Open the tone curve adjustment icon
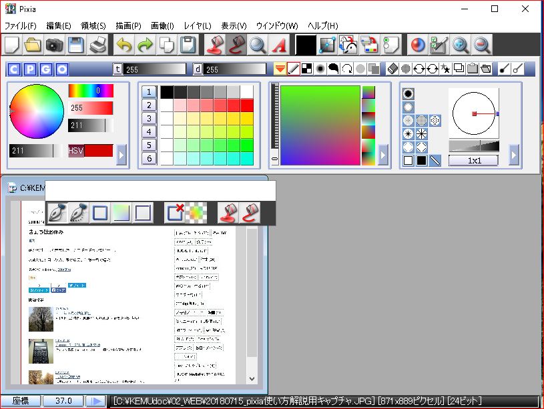This screenshot has width=544, height=409. (327, 45)
